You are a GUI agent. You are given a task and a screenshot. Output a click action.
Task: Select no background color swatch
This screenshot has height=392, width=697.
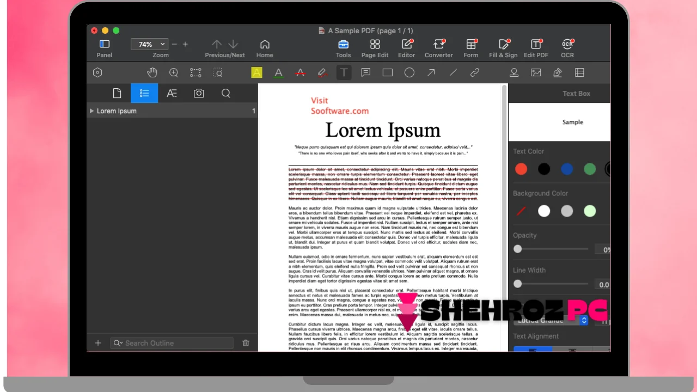[521, 211]
